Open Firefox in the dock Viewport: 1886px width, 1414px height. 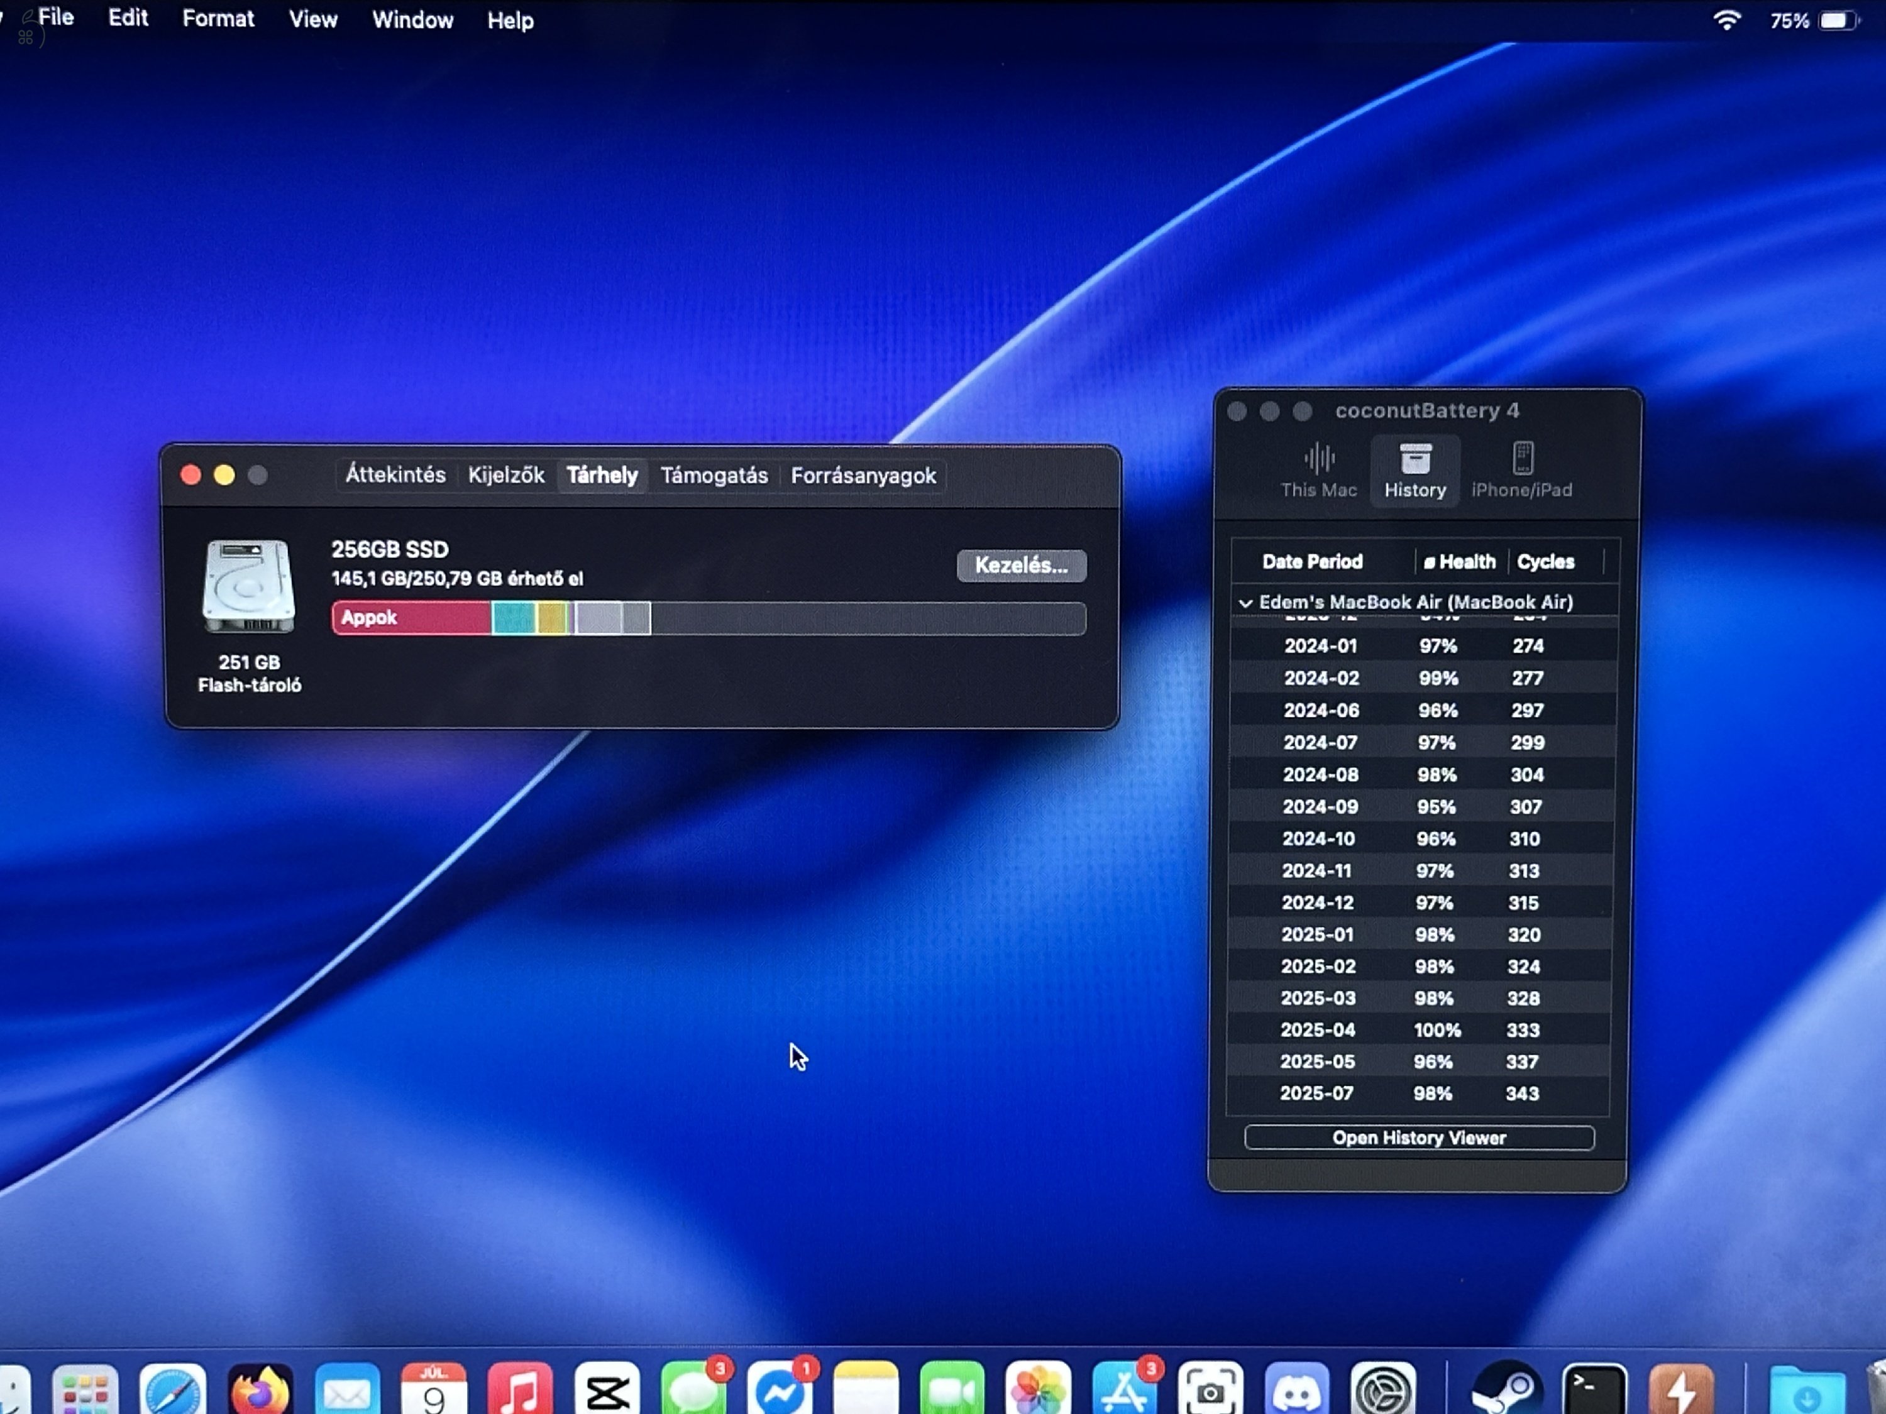click(260, 1390)
